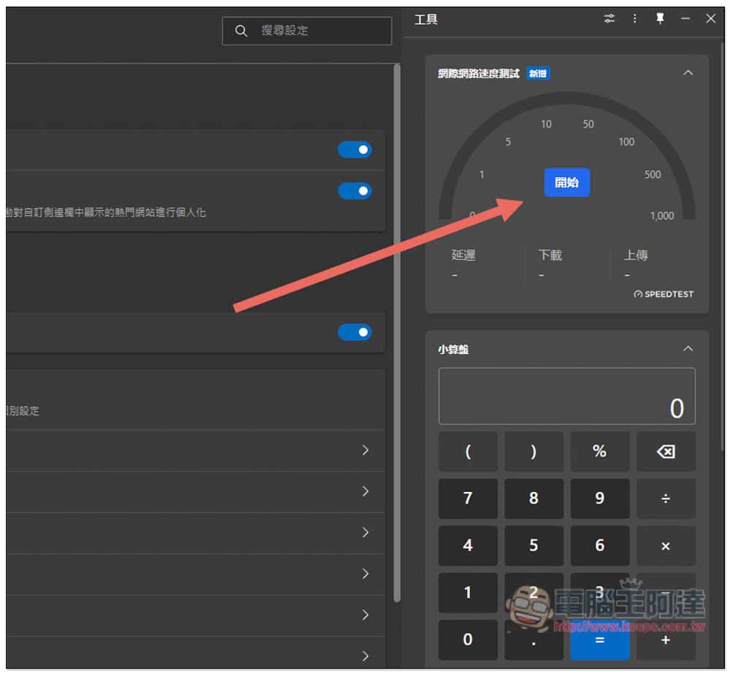Click the tools panel vertical scrollbar
730x676 pixels.
[x=722, y=247]
